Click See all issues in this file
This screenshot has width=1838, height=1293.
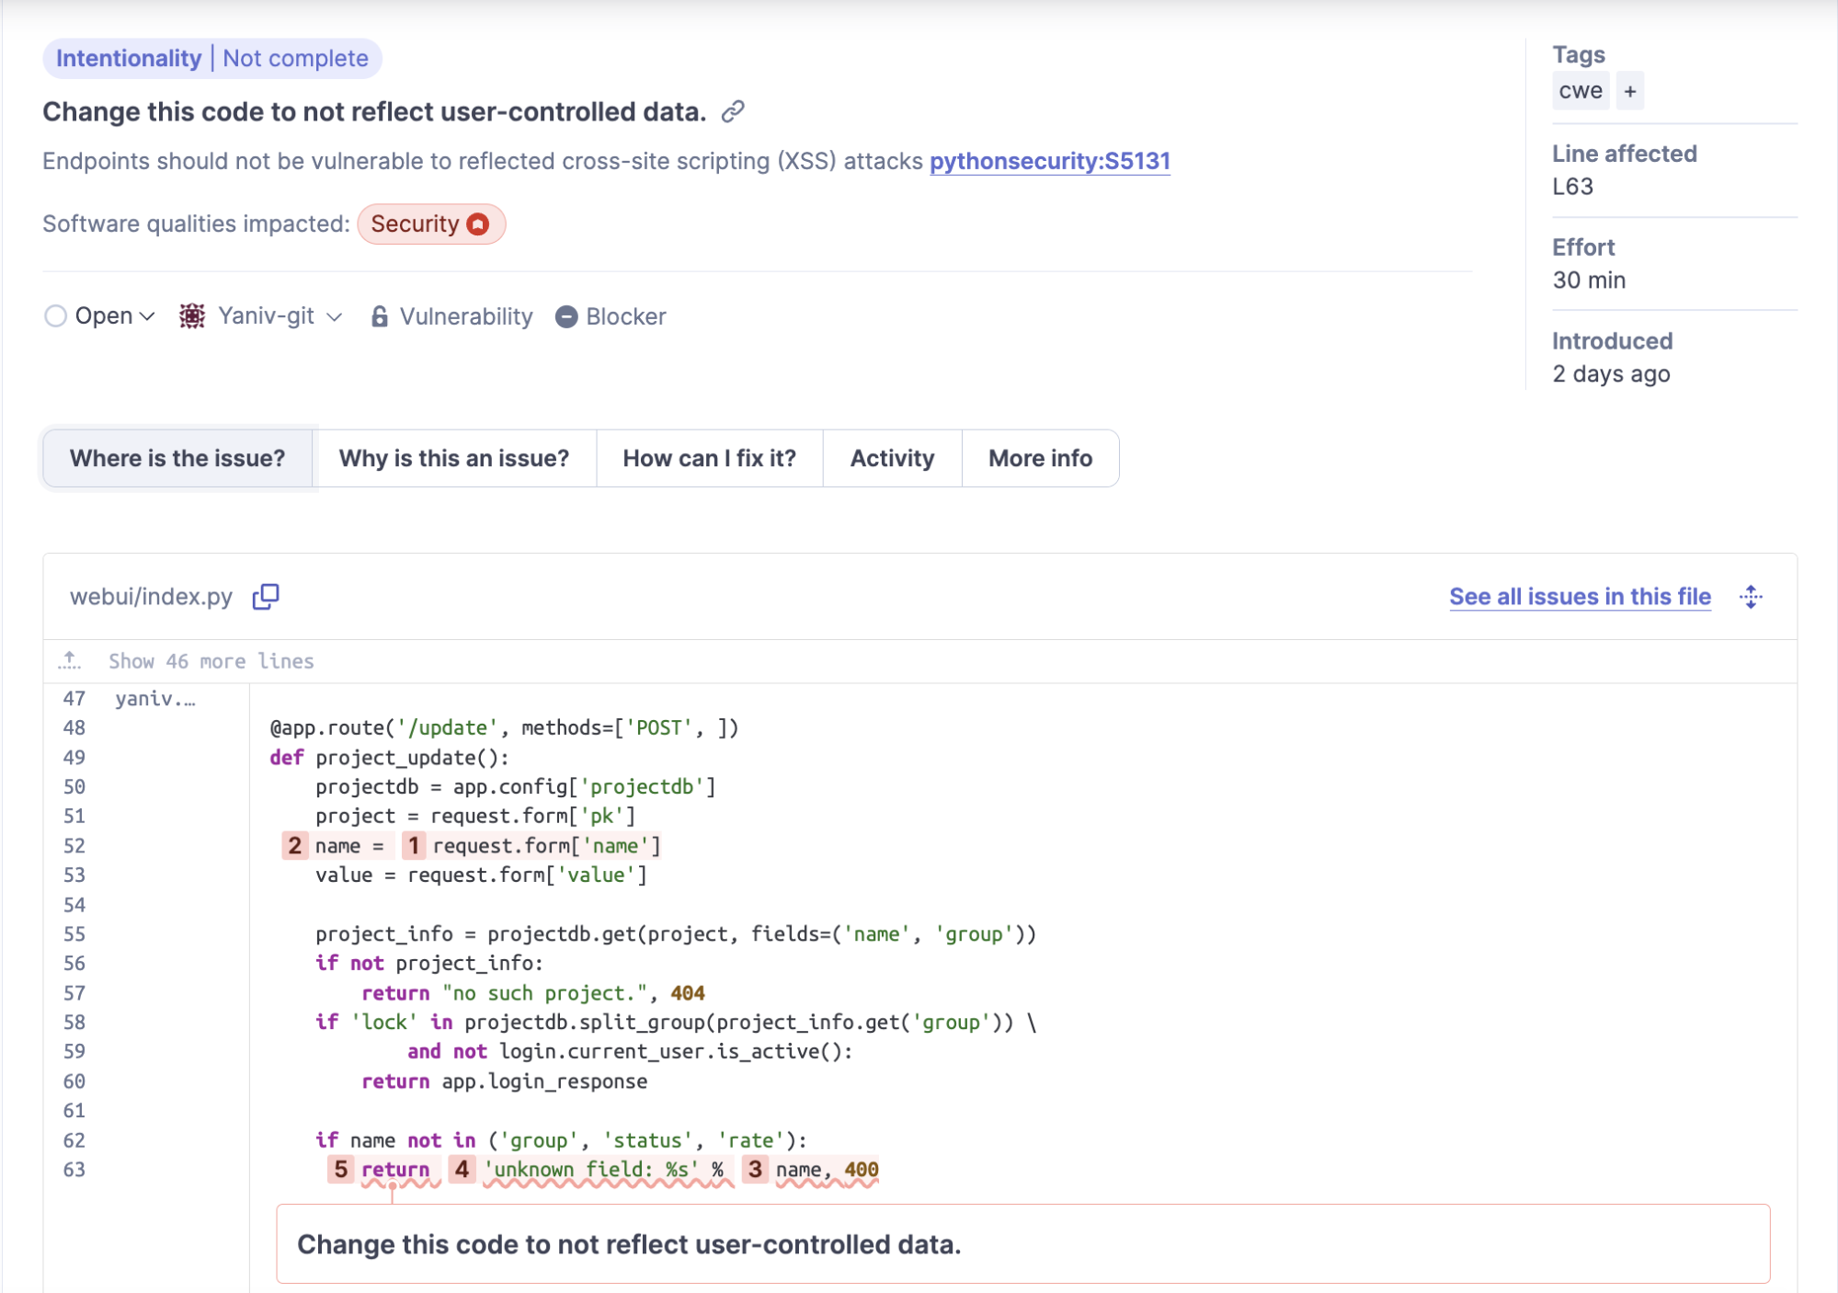click(x=1579, y=597)
